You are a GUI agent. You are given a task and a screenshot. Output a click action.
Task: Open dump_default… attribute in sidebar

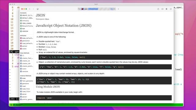pyautogui.click(x=27, y=38)
